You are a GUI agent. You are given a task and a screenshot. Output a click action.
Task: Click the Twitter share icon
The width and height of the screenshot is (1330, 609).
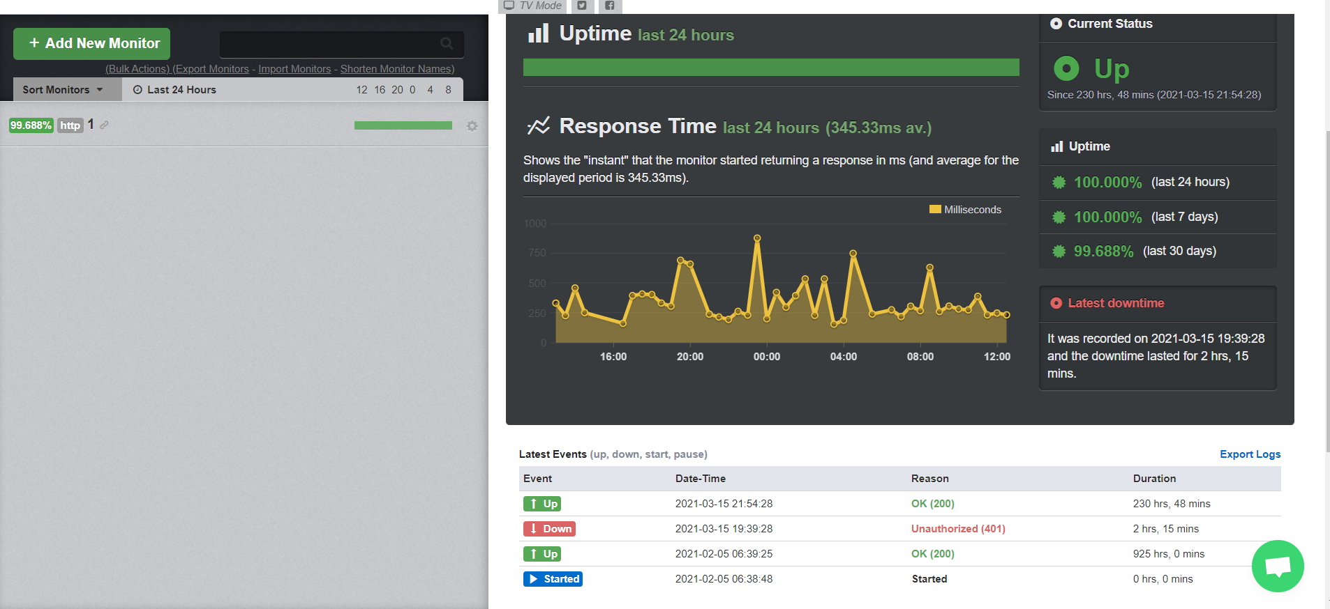(x=582, y=6)
